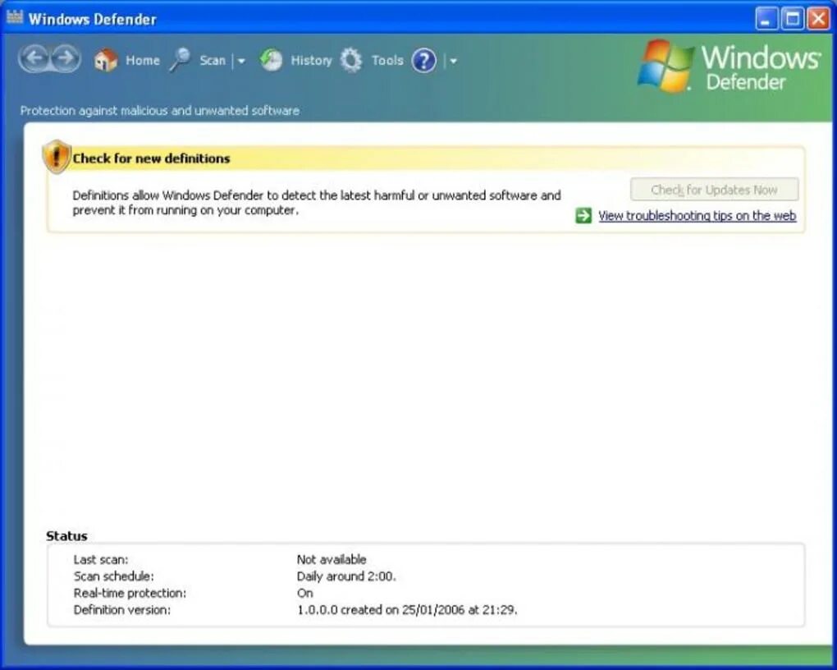Click the 'Real-time protection:' label
Viewport: 837px width, 670px height.
click(x=130, y=593)
